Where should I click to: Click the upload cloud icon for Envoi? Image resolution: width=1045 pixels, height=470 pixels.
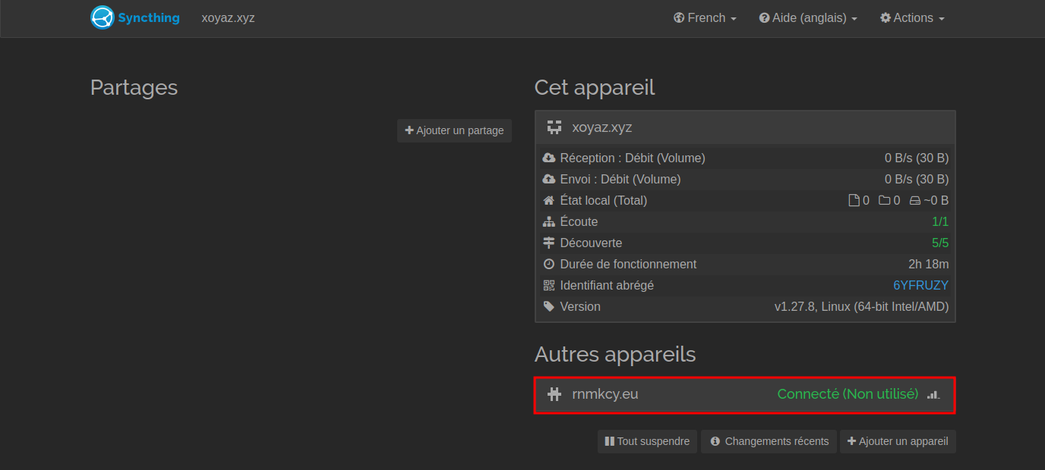click(549, 180)
